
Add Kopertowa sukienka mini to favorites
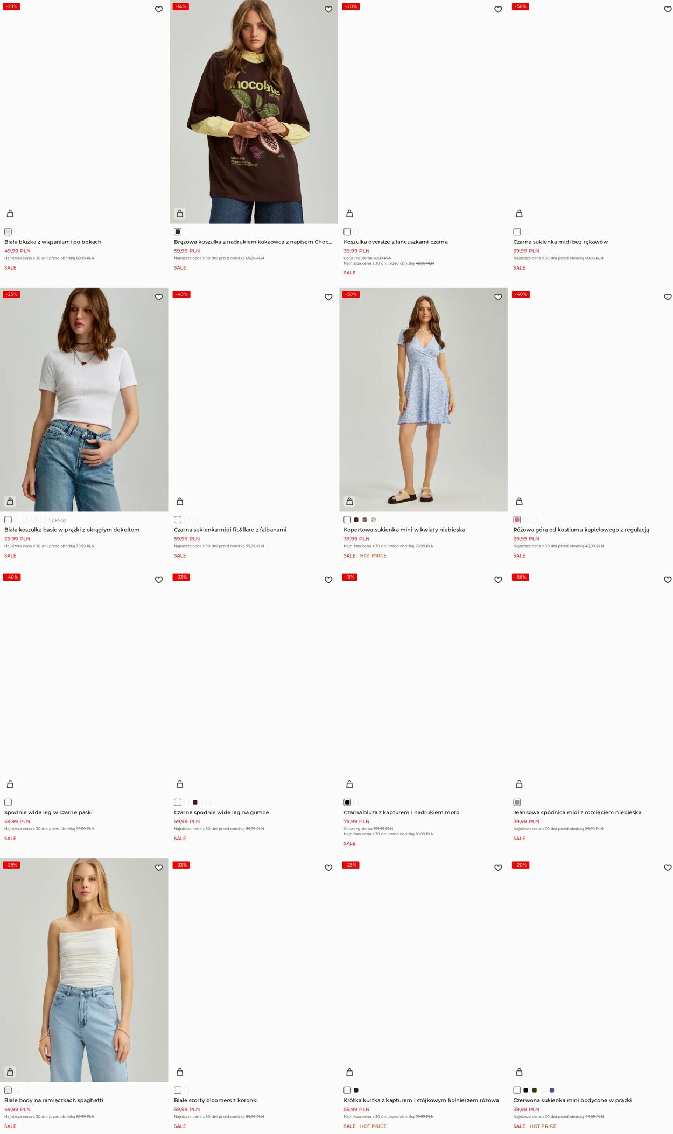(498, 297)
